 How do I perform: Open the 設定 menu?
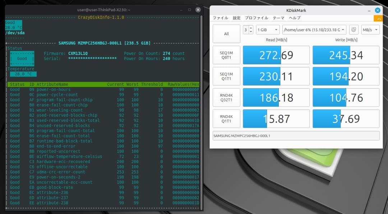pyautogui.click(x=236, y=18)
